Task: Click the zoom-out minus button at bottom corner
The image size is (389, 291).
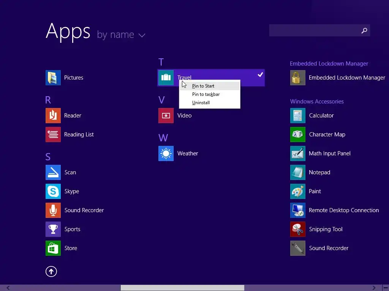Action: click(x=386, y=288)
